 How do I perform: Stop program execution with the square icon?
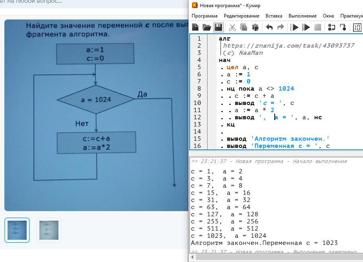tap(318, 27)
